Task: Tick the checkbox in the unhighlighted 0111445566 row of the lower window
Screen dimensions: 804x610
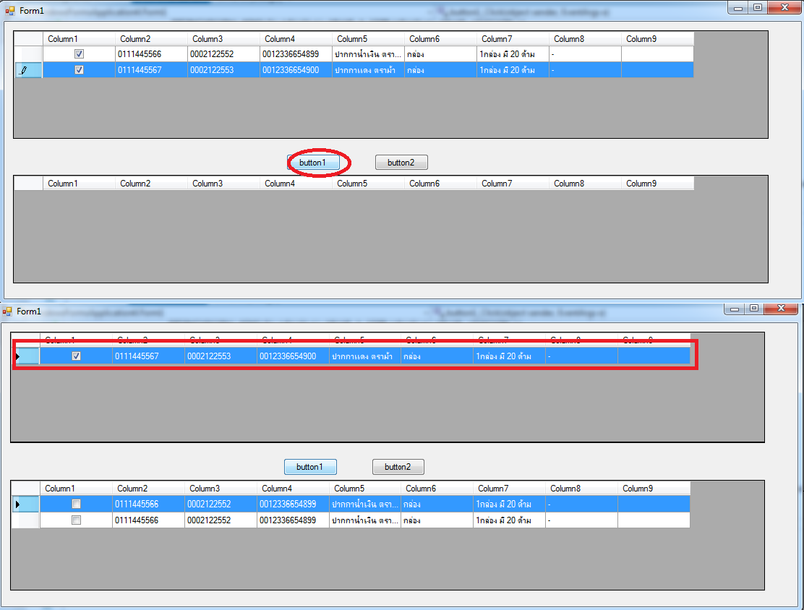Action: pos(76,520)
